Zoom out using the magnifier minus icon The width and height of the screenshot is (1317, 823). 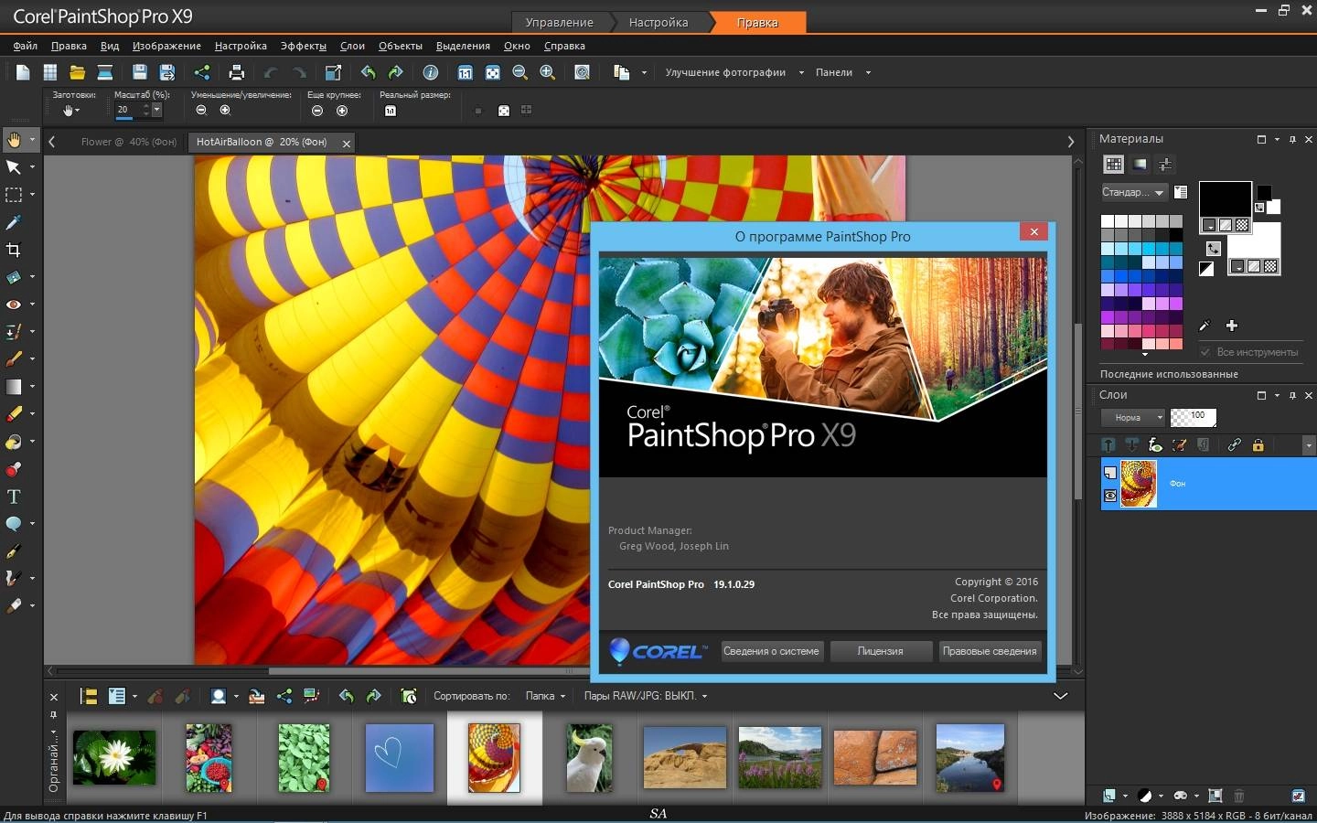click(x=519, y=72)
